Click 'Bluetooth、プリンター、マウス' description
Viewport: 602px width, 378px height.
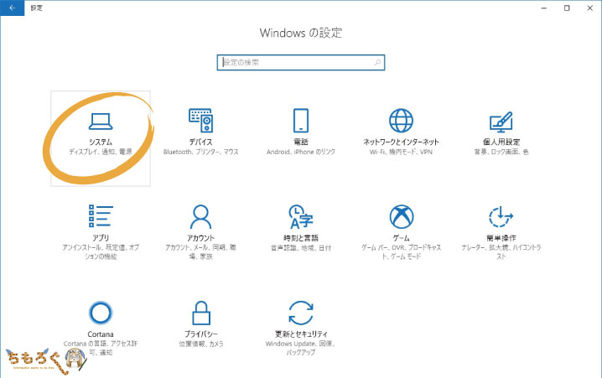200,152
